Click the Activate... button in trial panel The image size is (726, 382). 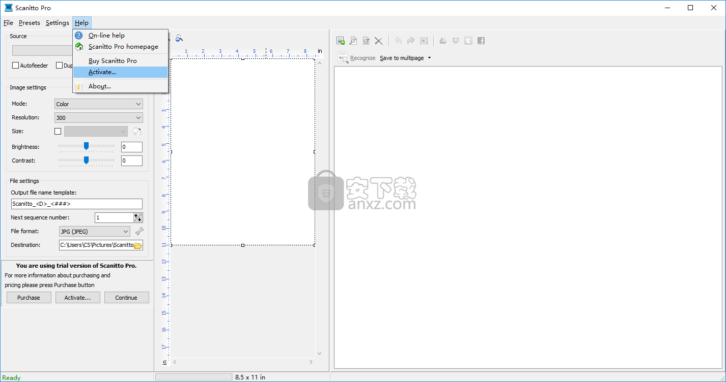point(77,298)
